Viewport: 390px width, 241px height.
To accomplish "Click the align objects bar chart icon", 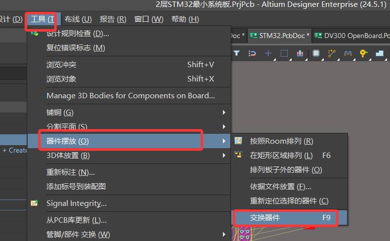I will (x=300, y=53).
